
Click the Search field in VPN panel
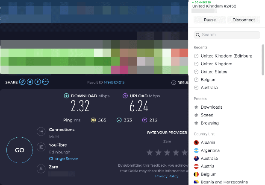point(227,35)
